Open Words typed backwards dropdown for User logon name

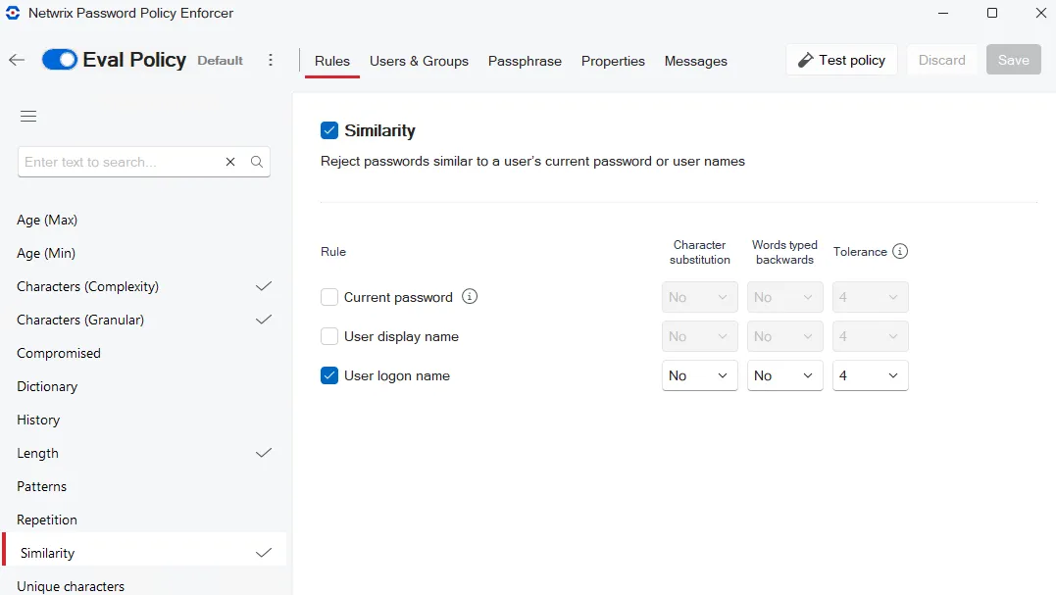point(784,375)
